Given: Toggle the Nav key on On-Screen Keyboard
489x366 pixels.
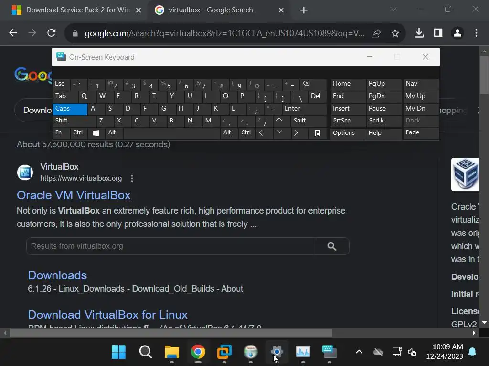Looking at the screenshot, I should [x=420, y=84].
